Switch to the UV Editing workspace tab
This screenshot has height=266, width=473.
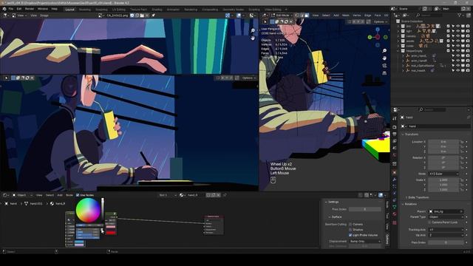coord(118,10)
